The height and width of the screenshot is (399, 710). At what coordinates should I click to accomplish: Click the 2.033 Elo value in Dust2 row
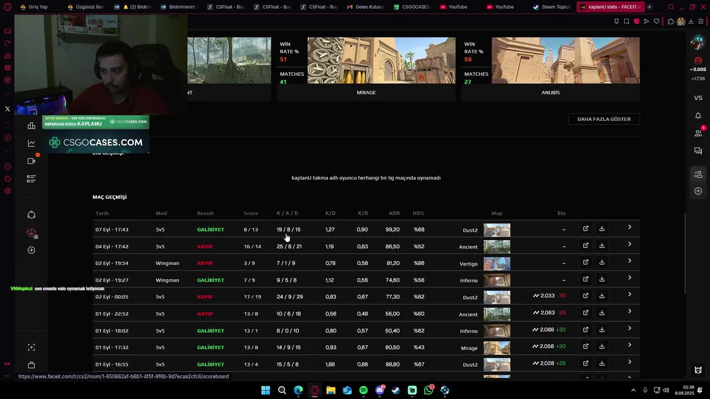547,296
